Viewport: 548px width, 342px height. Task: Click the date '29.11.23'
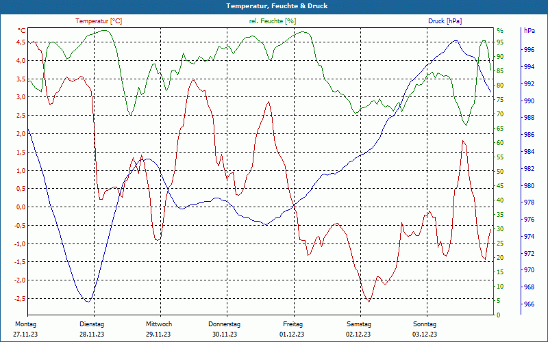[x=158, y=334]
